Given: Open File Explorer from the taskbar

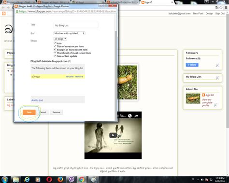Looking at the screenshot, I should [x=16, y=180].
